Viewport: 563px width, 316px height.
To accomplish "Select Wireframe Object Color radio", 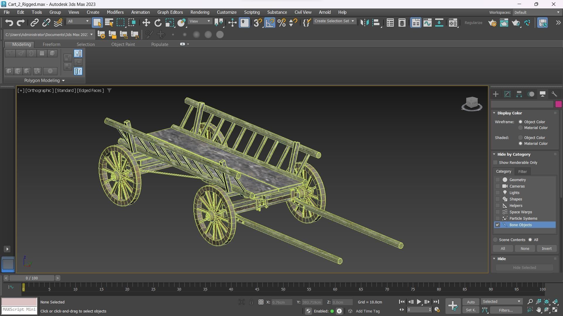I will [520, 122].
